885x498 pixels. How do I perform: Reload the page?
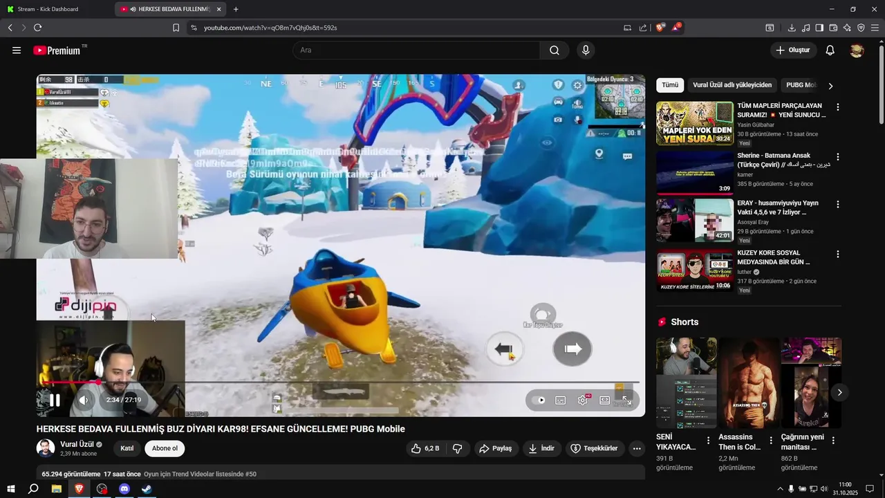tap(37, 28)
